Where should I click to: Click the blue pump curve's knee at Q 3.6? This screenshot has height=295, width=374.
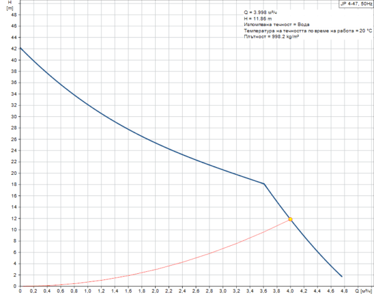click(x=264, y=184)
